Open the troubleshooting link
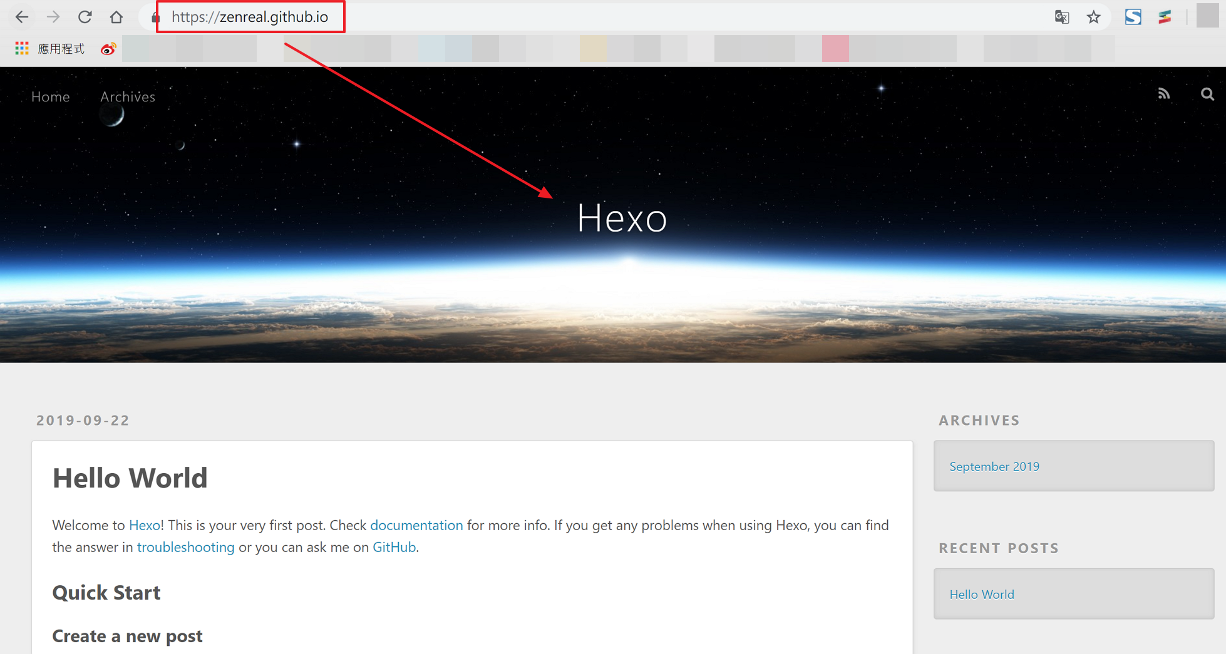 coord(186,547)
